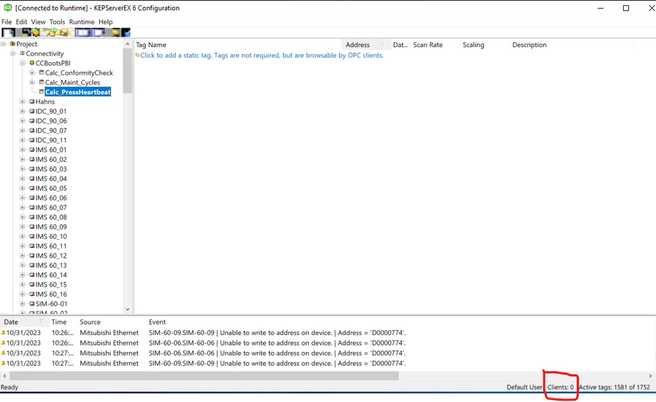The width and height of the screenshot is (656, 402).
Task: Check the Clients count in the status bar
Action: point(559,387)
